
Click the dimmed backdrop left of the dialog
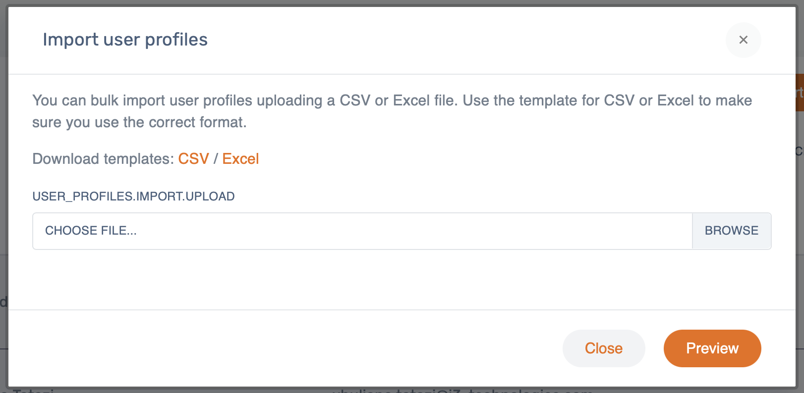(3, 198)
